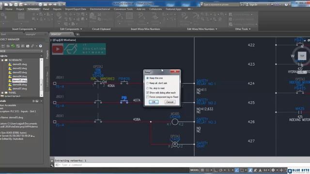The height and width of the screenshot is (174, 310).
Task: Expand the PANEL folder in project tree
Action: (2, 92)
